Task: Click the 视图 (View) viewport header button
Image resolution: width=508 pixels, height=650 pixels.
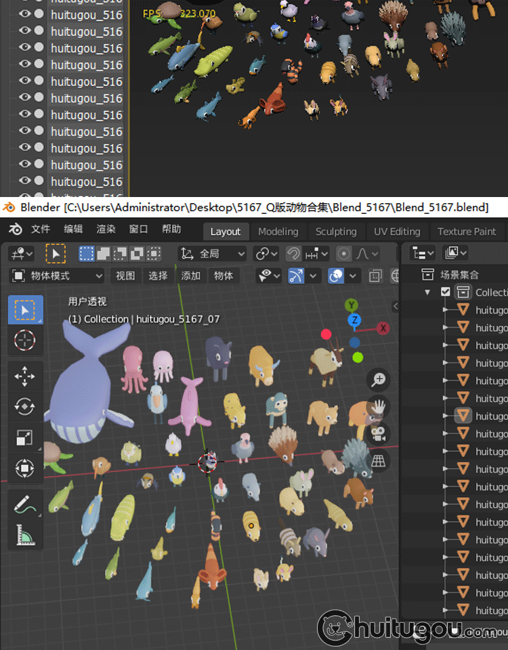Action: [x=125, y=276]
